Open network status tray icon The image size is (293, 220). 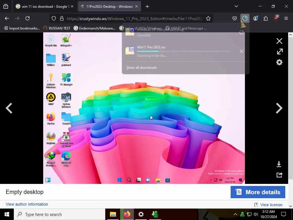[249, 214]
